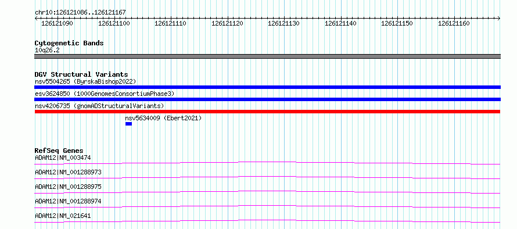The width and height of the screenshot is (517, 229).
Task: Click ruler position 126121100
Action: click(114, 23)
